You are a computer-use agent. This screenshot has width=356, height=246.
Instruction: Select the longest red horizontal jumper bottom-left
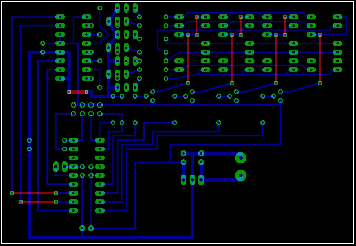(34, 193)
